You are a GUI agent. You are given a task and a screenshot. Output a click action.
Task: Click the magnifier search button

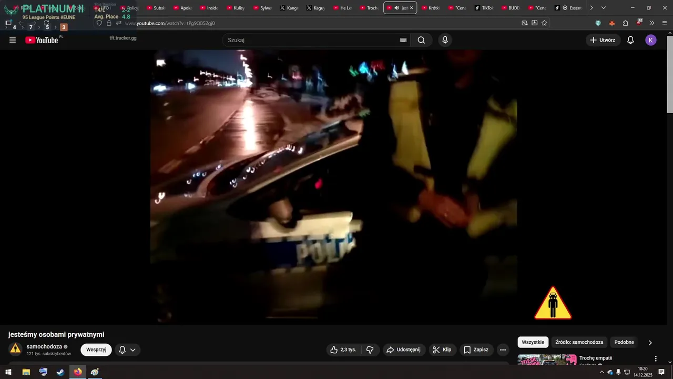pos(421,40)
